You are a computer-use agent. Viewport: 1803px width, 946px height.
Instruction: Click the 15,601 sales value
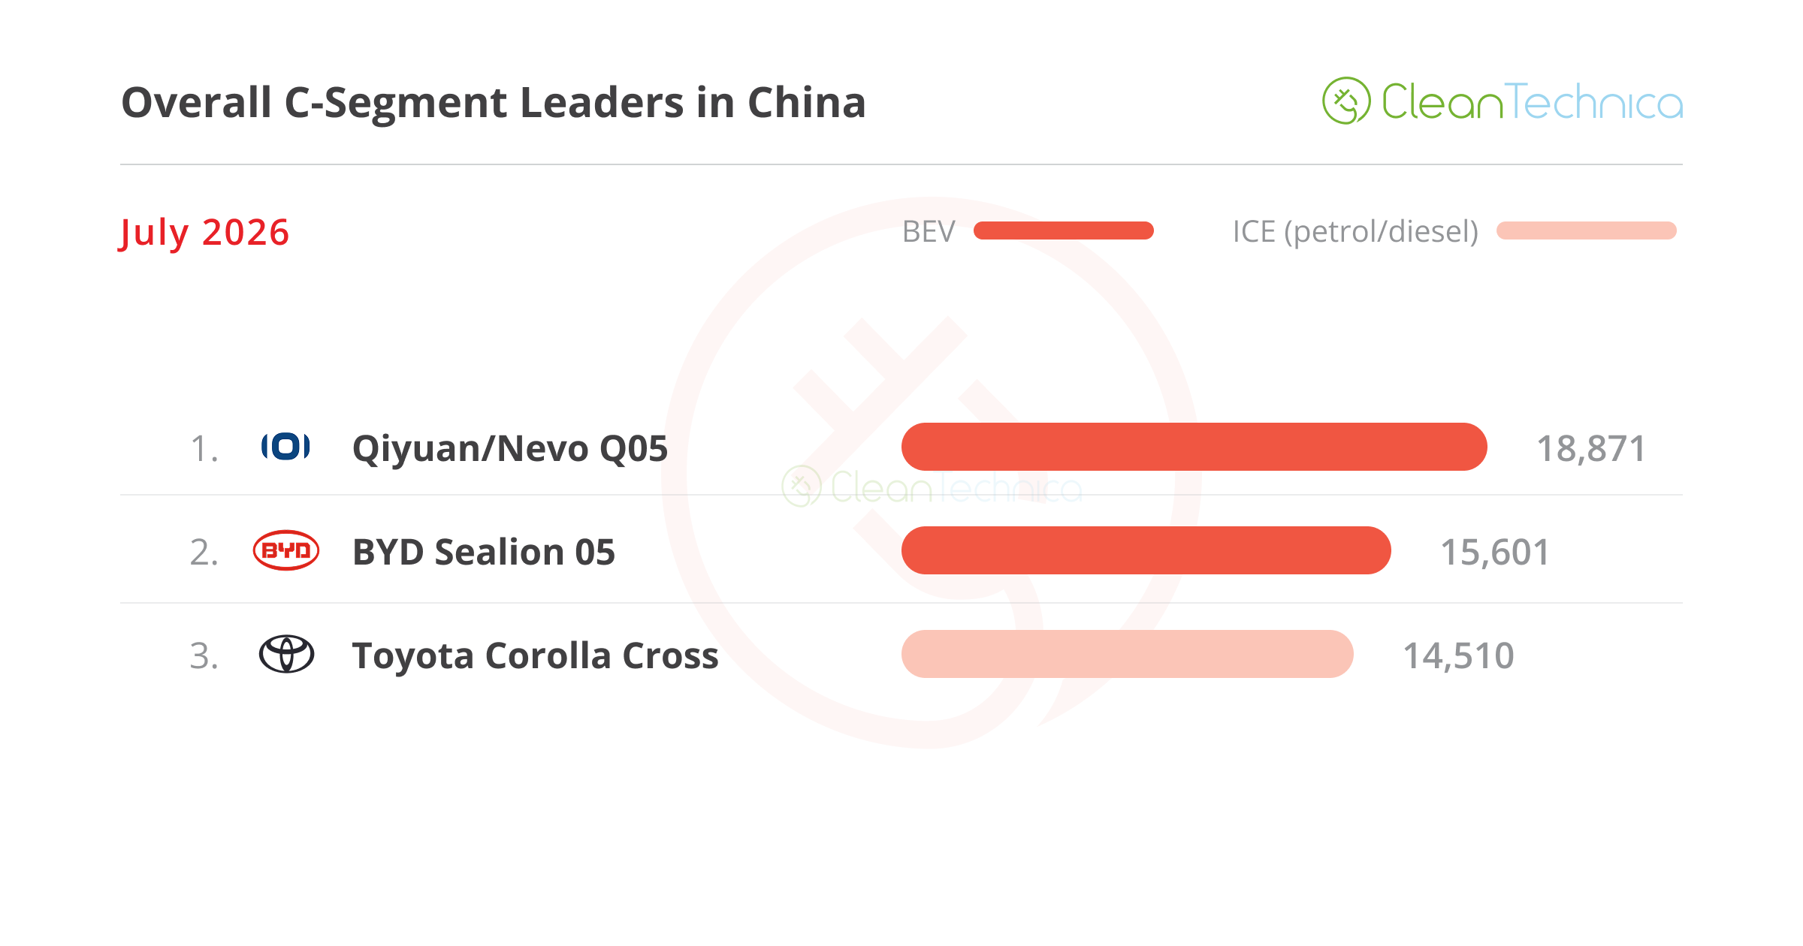(x=1495, y=553)
